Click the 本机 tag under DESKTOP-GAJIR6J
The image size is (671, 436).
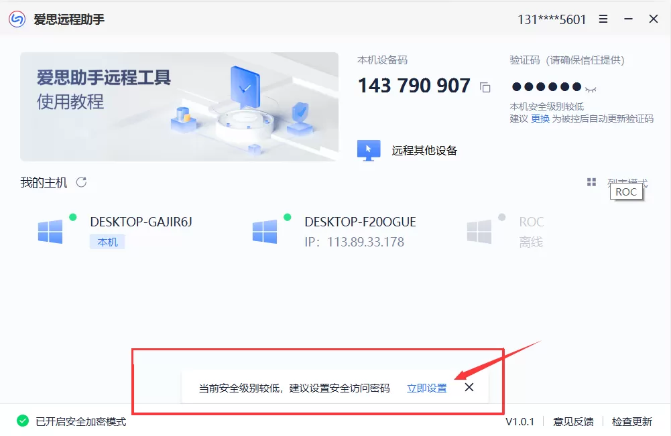click(x=107, y=242)
